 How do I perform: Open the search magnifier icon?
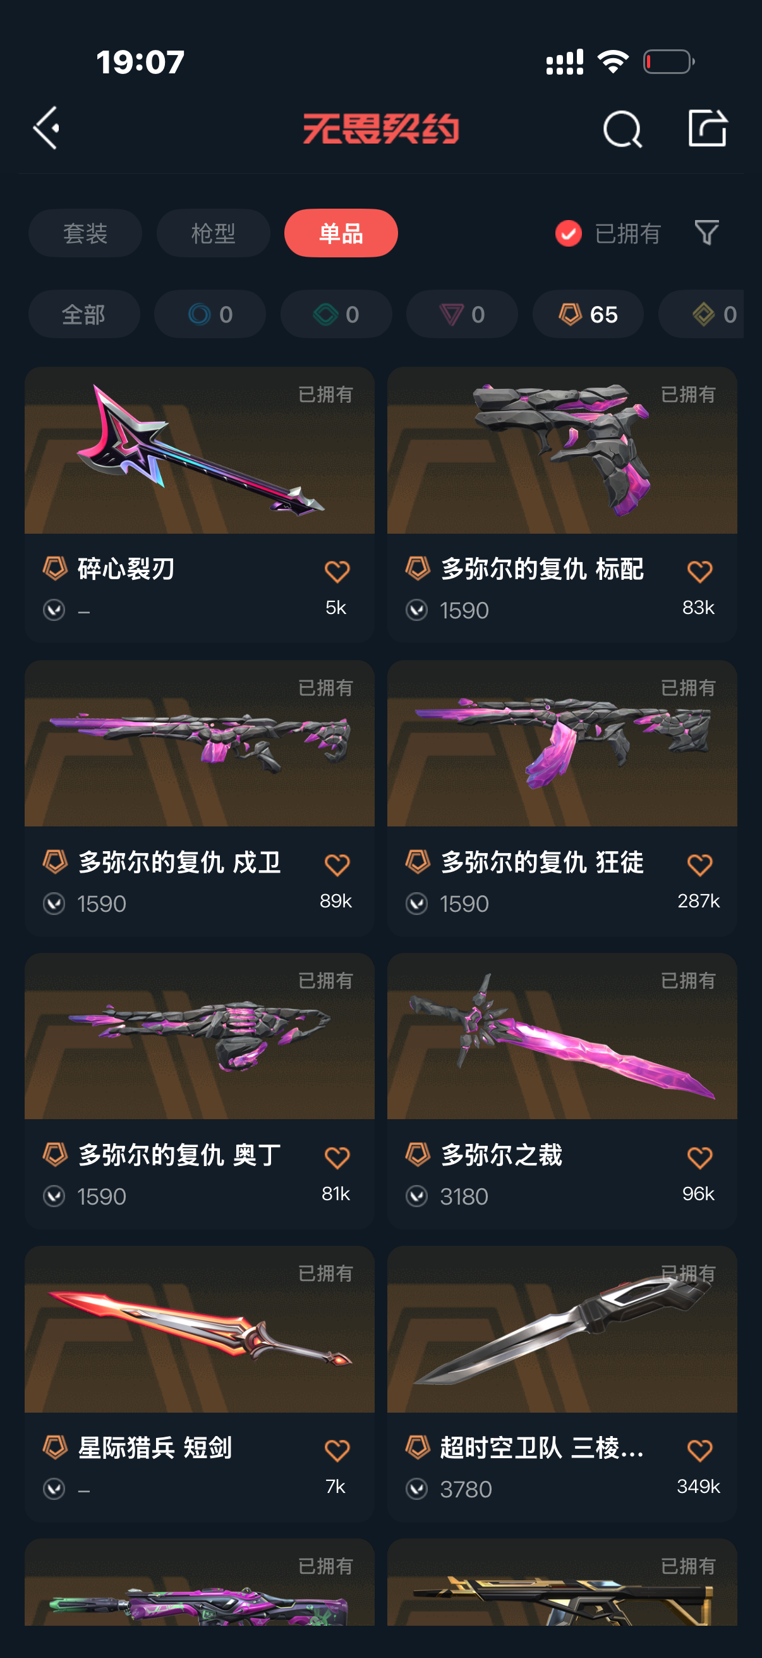(x=622, y=129)
